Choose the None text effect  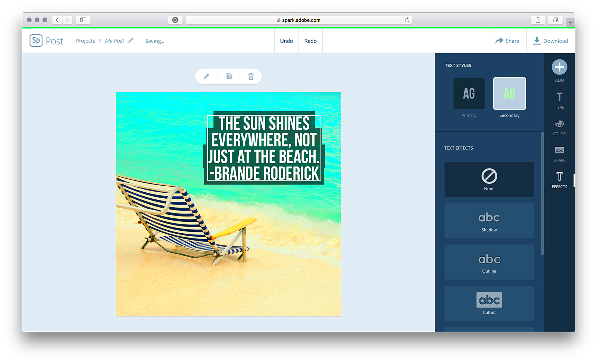coord(489,179)
